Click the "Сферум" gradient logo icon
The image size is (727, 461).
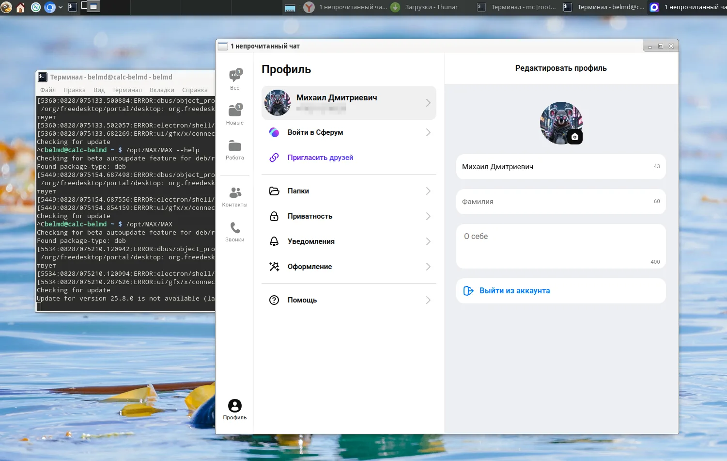(274, 132)
